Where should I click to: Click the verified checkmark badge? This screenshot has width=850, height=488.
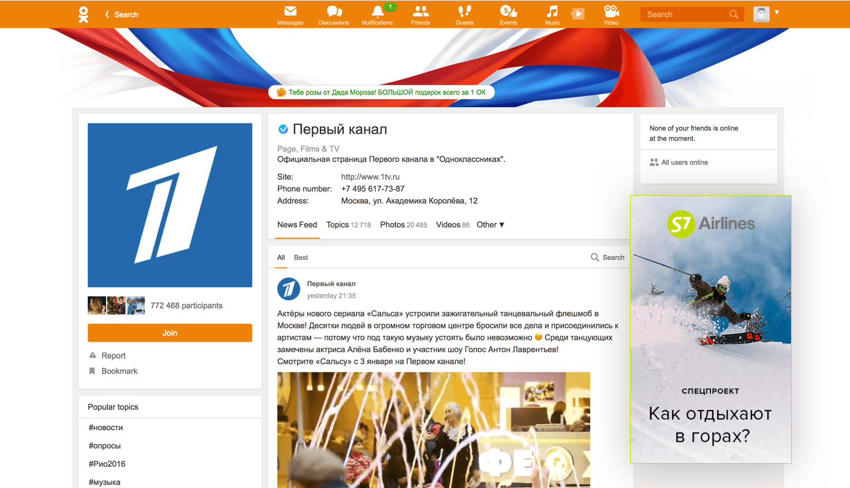pyautogui.click(x=283, y=129)
